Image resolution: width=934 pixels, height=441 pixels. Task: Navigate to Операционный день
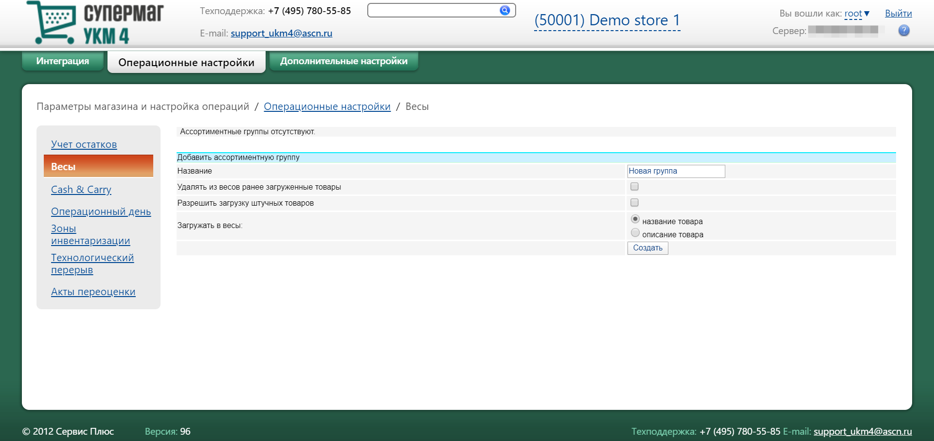[x=101, y=212]
